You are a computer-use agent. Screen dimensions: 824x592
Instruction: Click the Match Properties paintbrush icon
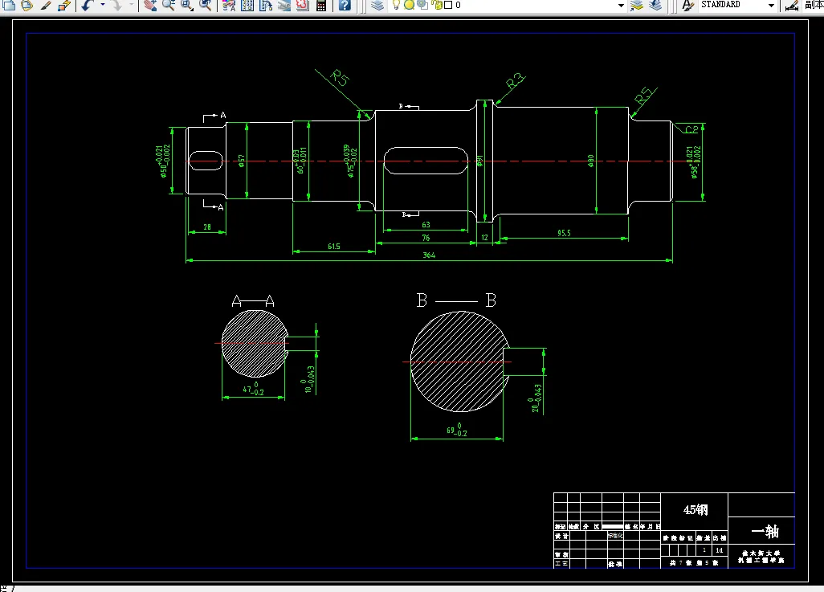(47, 6)
